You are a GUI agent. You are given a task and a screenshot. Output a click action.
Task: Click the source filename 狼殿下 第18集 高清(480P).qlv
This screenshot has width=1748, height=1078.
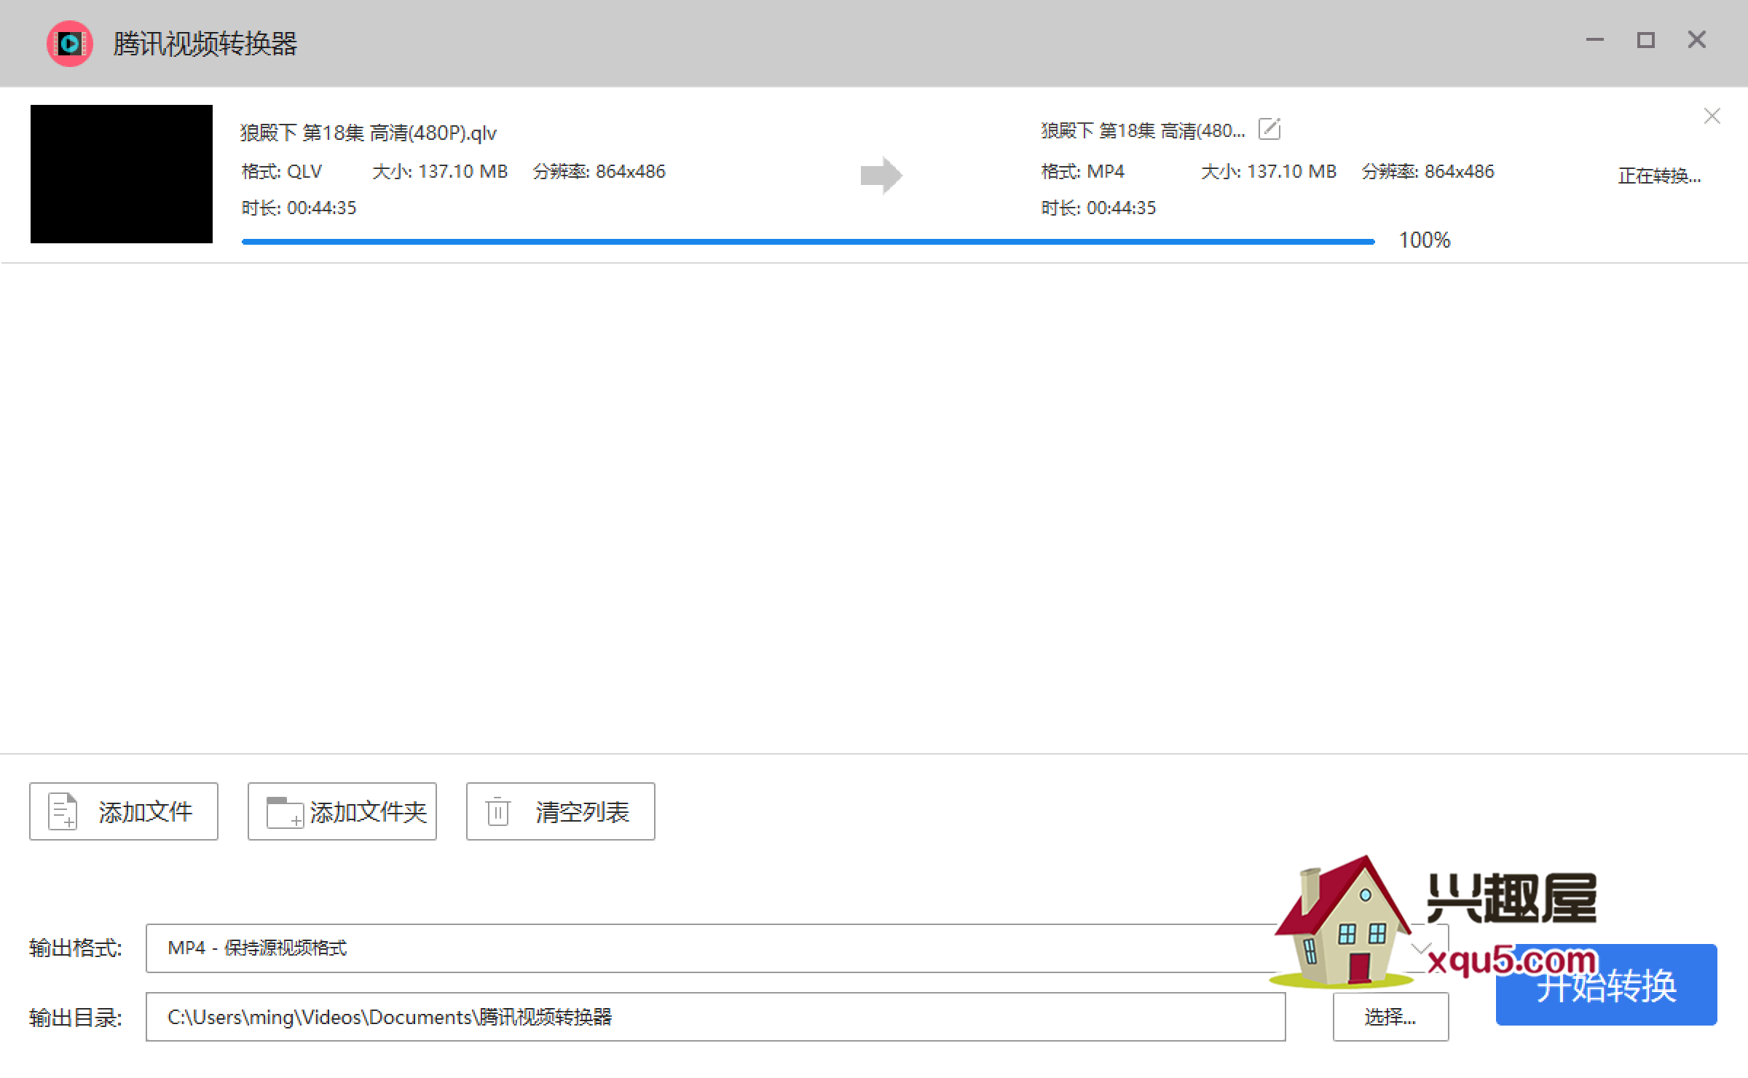369,133
